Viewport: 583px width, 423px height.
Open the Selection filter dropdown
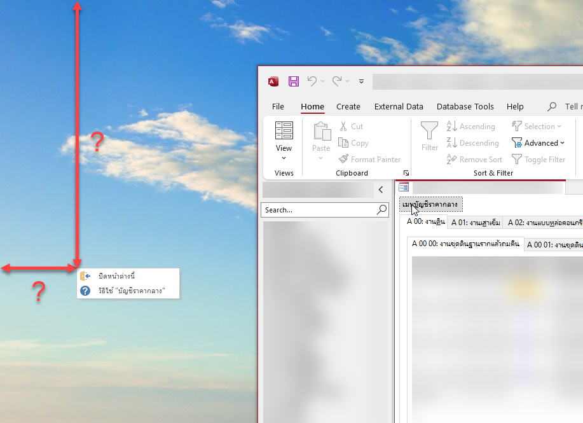point(536,126)
